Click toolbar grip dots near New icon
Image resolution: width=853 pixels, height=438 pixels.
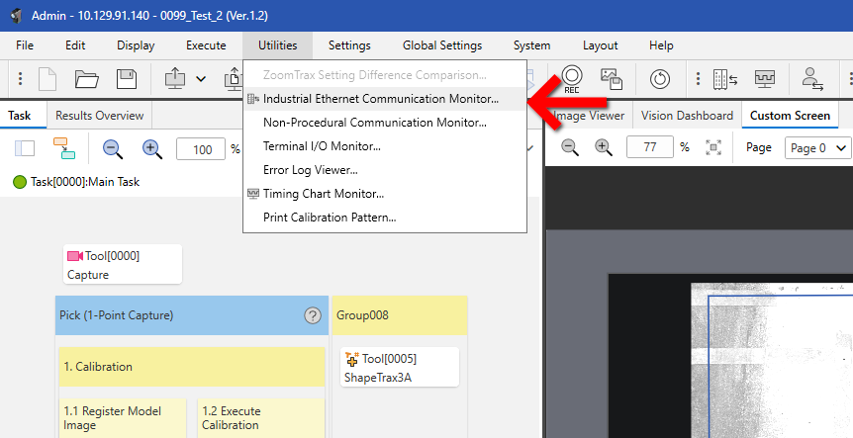[20, 79]
